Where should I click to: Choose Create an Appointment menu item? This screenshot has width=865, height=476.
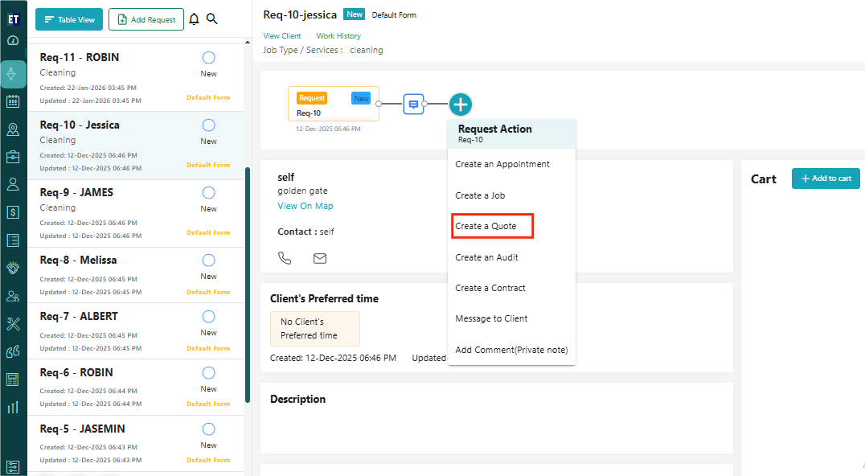pos(502,164)
